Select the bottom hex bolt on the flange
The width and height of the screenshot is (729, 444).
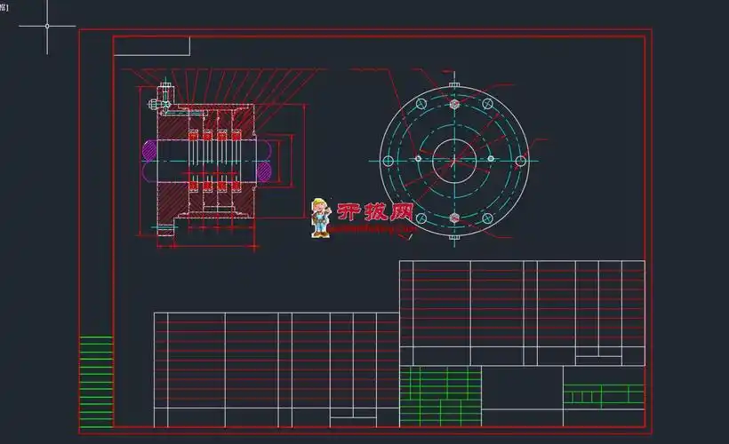[453, 218]
